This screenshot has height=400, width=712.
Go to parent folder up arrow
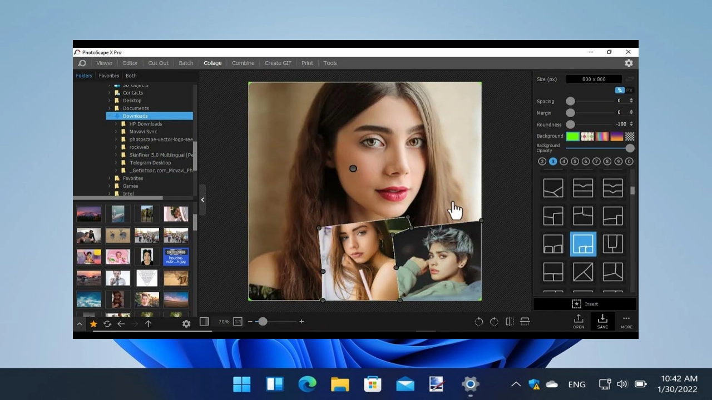(x=148, y=324)
